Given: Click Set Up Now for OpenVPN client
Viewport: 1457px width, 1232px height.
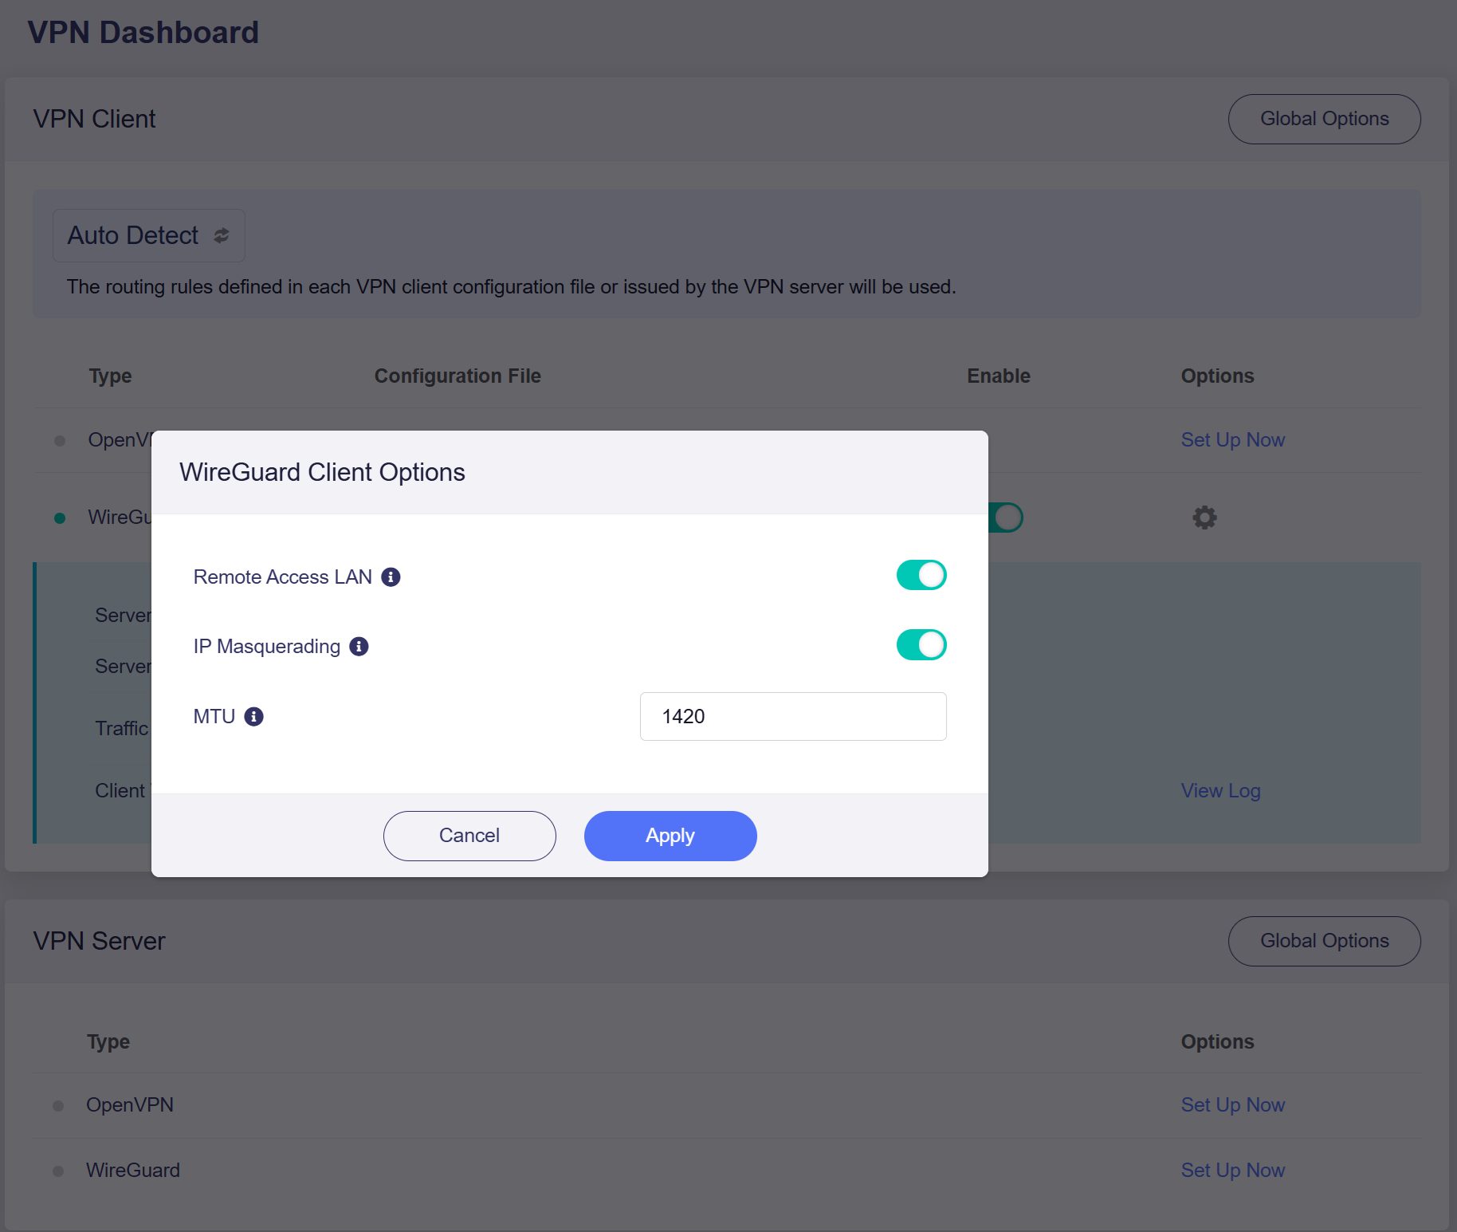Looking at the screenshot, I should click(1232, 440).
